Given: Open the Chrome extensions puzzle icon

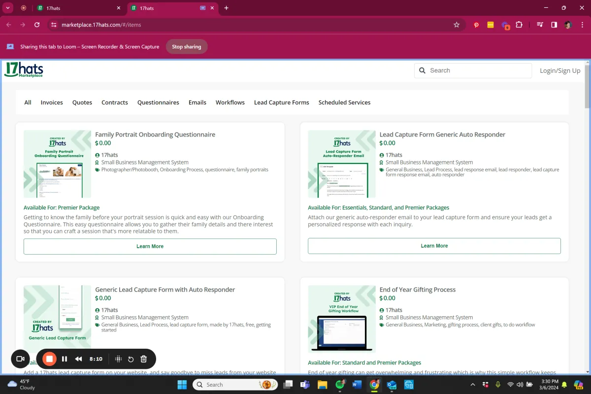Looking at the screenshot, I should pos(519,25).
